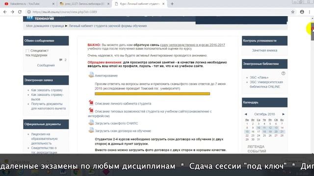
Task: Select calendar day 21
Action: [282, 132]
